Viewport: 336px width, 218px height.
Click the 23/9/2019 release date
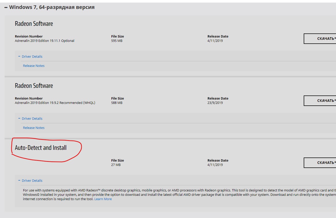click(x=215, y=103)
